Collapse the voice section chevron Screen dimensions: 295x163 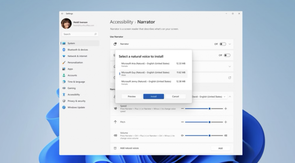[230, 97]
